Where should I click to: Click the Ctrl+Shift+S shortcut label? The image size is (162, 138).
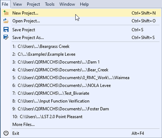(x=143, y=38)
